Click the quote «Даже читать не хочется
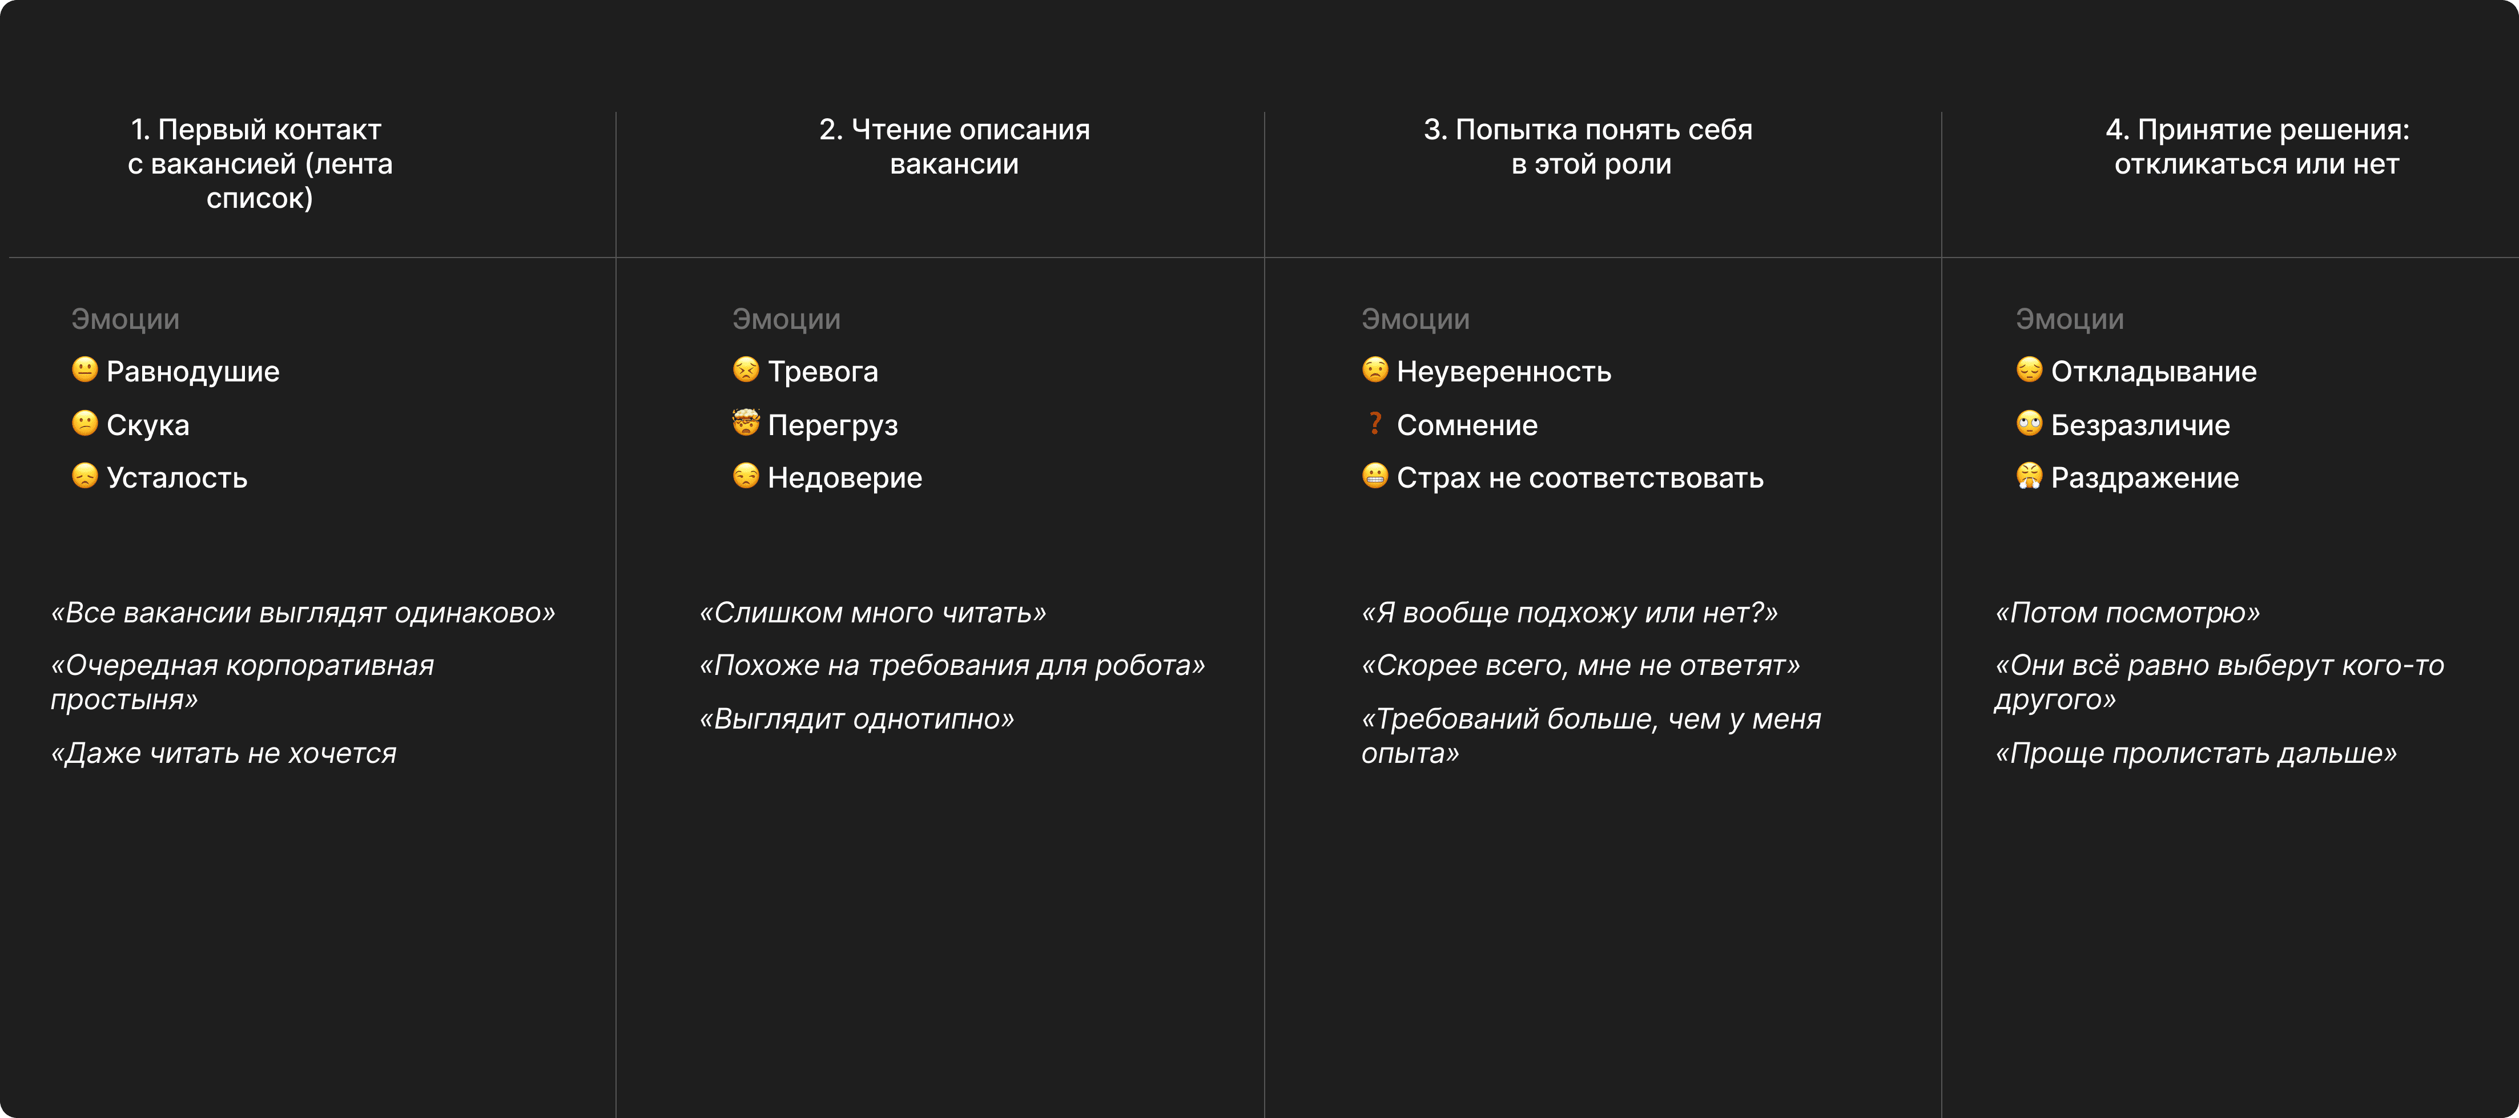The height and width of the screenshot is (1118, 2519). click(224, 753)
